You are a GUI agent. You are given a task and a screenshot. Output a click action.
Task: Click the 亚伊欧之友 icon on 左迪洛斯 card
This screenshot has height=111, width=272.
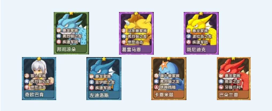tap(91, 82)
